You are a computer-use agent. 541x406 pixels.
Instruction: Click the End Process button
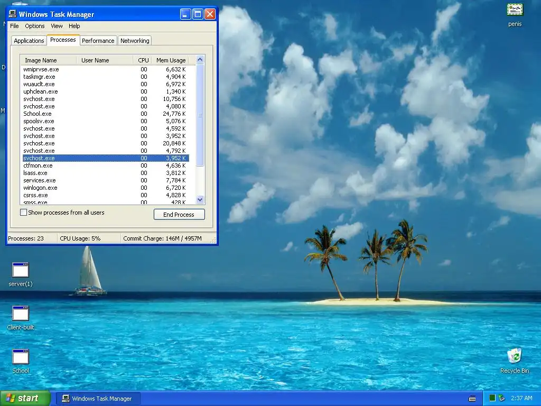pos(179,215)
